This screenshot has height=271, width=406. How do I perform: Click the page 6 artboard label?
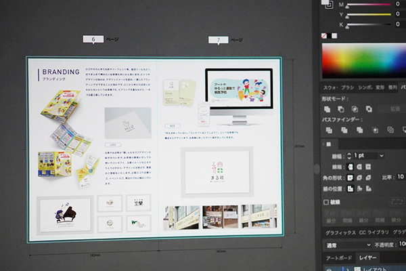93,39
